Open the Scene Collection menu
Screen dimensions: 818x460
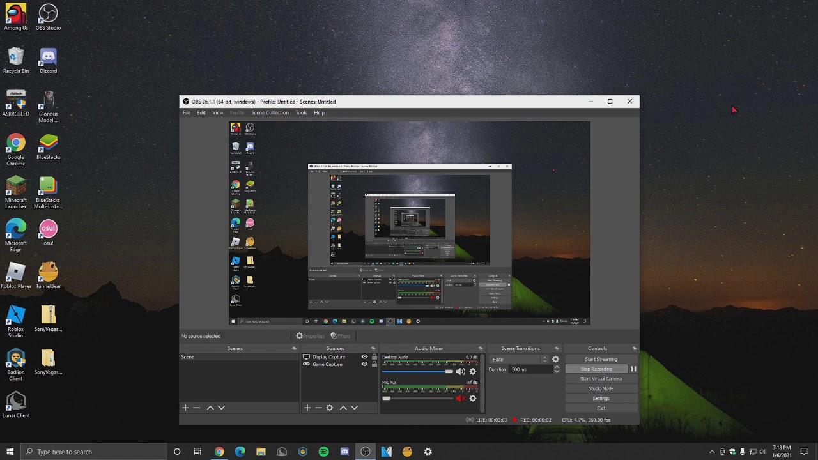[270, 112]
